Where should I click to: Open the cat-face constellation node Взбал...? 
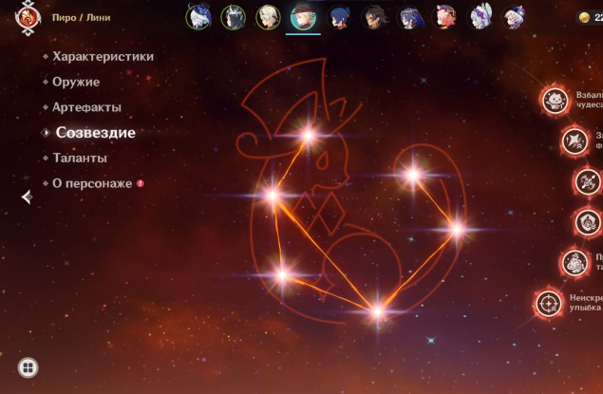(x=555, y=101)
